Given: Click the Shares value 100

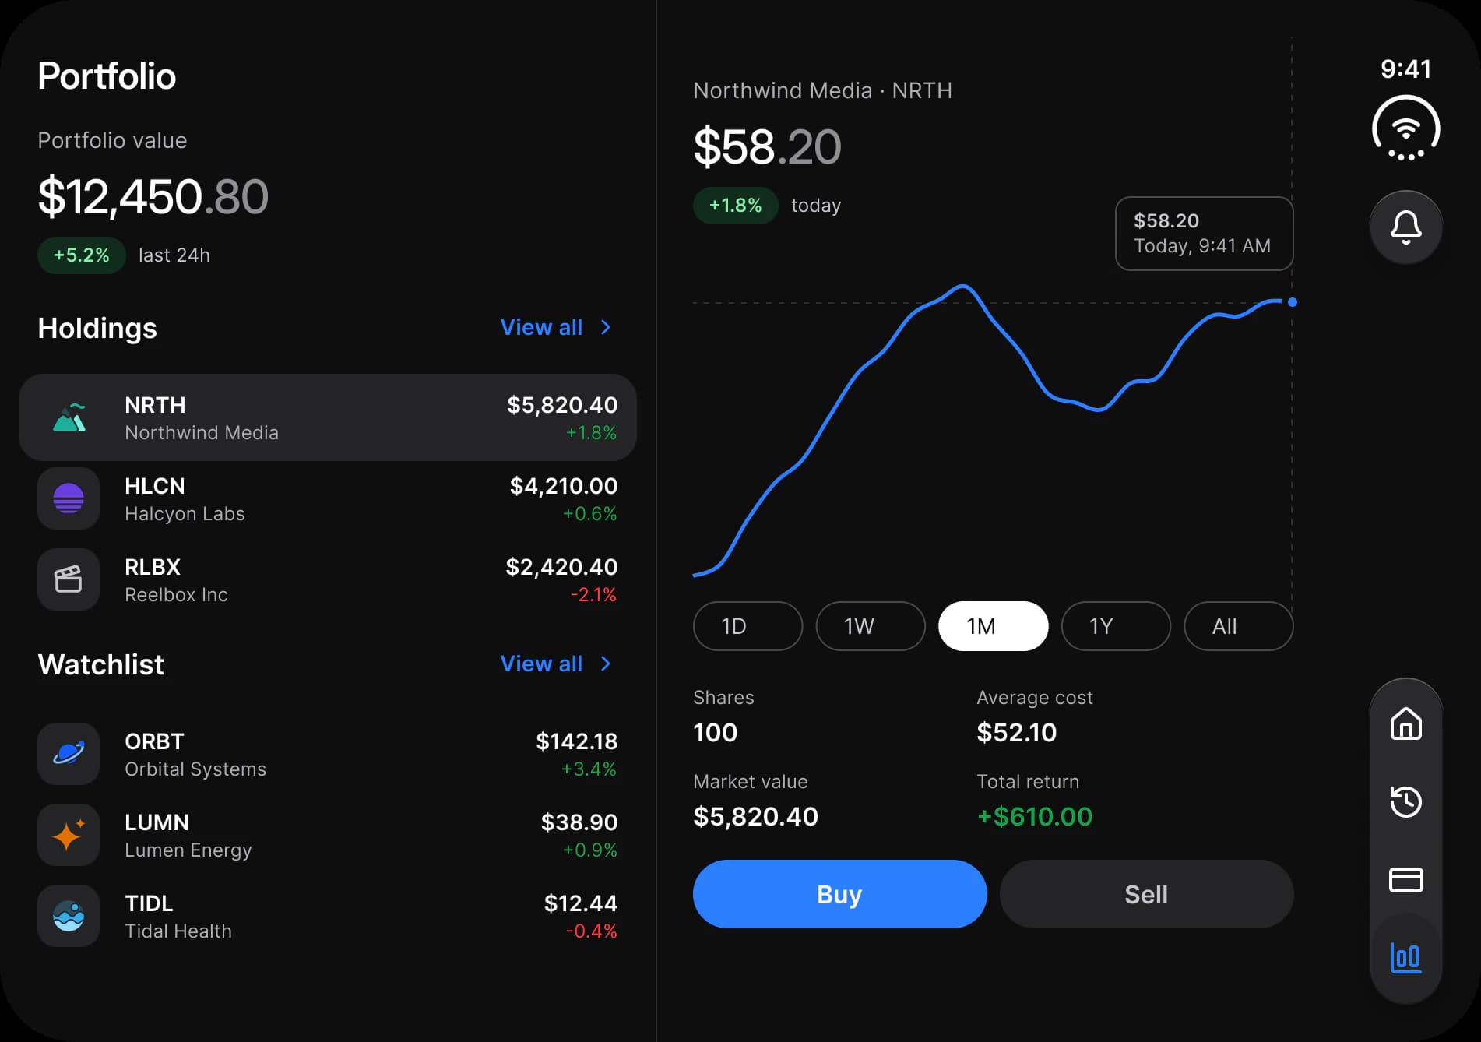Looking at the screenshot, I should (715, 732).
